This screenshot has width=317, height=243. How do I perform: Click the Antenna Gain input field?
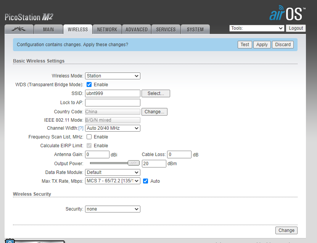(97, 154)
